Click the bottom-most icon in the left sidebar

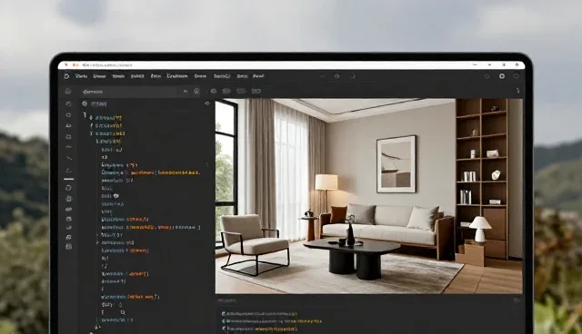coord(69,247)
